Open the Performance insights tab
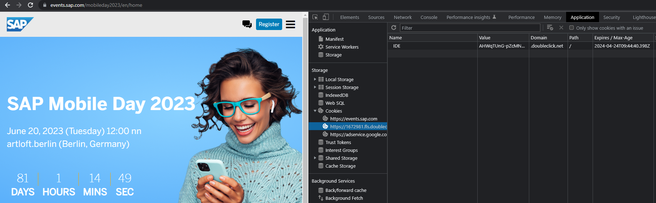656x203 pixels. point(471,17)
